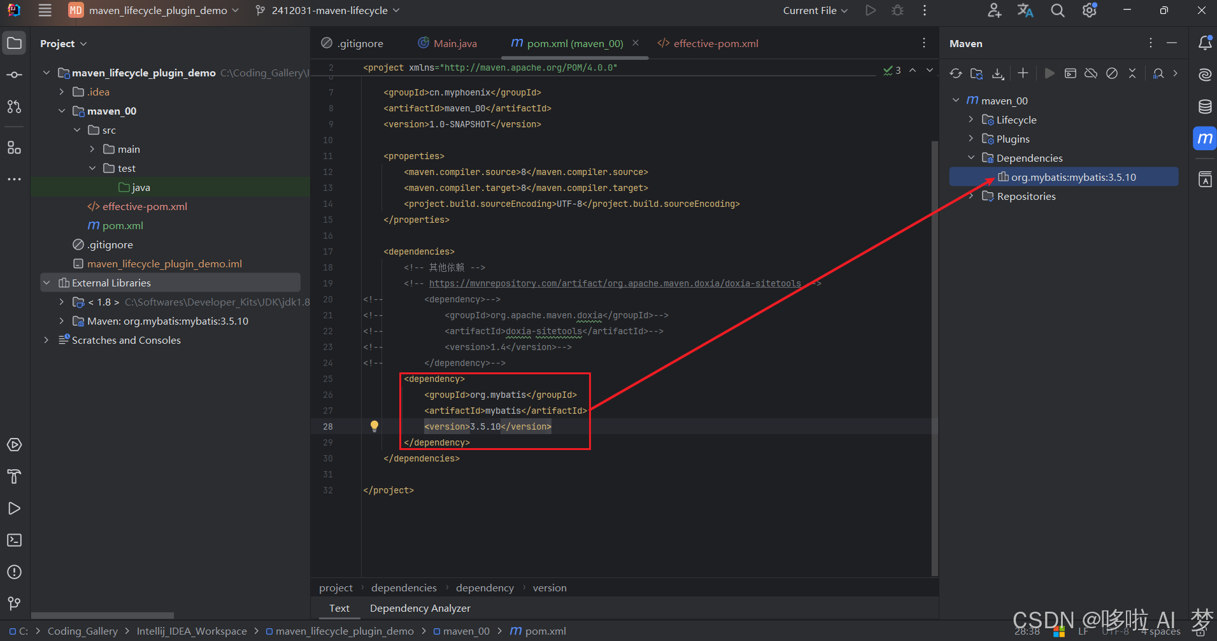Screen dimensions: 1217x641
Task: Switch to .gitignore editor tab
Action: click(x=353, y=43)
